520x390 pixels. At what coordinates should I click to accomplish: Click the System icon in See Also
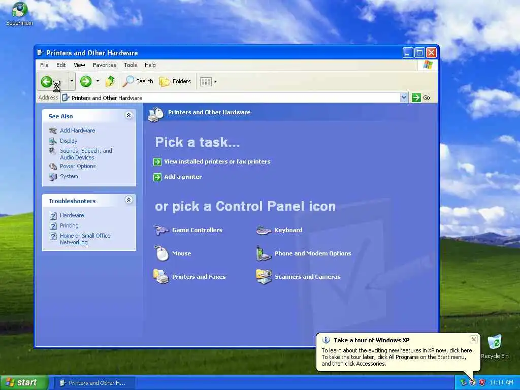53,176
